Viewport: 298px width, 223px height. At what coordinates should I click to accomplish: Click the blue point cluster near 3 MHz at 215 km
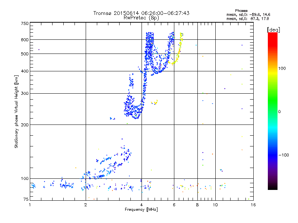click(112, 119)
